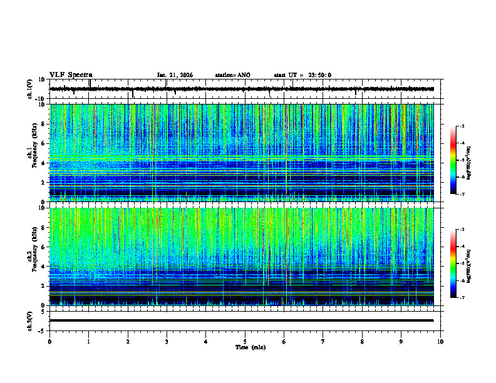The height and width of the screenshot is (383, 496).
Task: Click the "station=ANG" header text
Action: click(233, 75)
